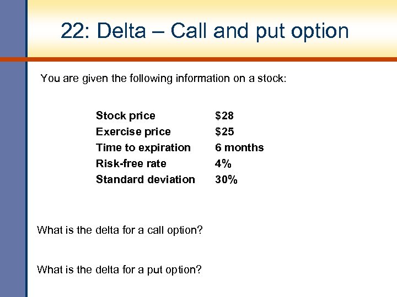Click the question about call option delta
Screen dimensions: 397x297
click(119, 230)
